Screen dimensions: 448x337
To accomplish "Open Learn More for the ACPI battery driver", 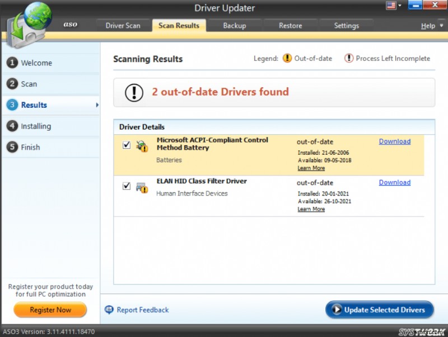I will (311, 168).
